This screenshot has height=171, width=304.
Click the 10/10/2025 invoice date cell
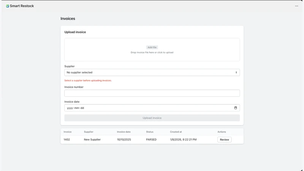[124, 139]
